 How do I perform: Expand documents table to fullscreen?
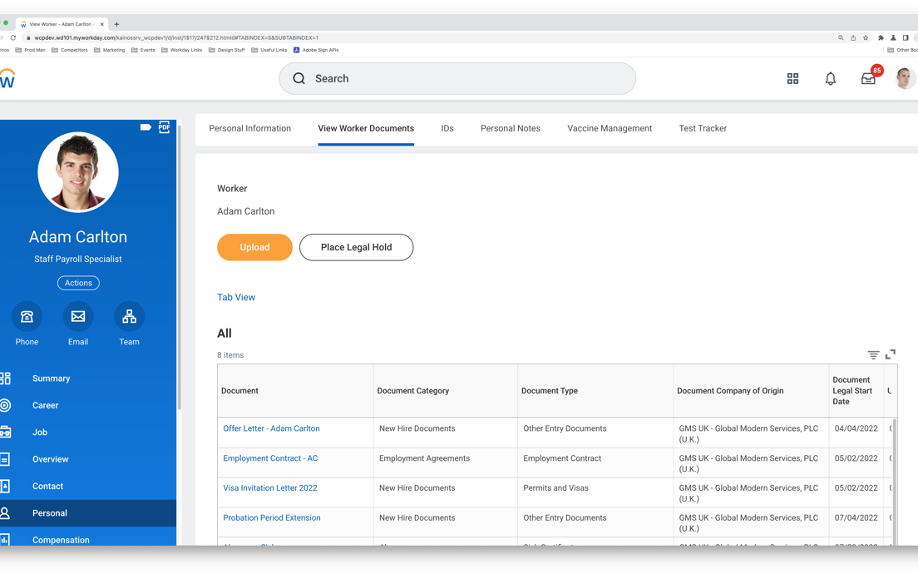point(891,354)
